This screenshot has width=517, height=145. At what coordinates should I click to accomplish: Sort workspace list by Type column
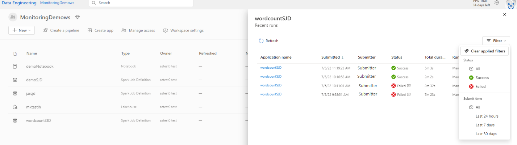pyautogui.click(x=125, y=54)
